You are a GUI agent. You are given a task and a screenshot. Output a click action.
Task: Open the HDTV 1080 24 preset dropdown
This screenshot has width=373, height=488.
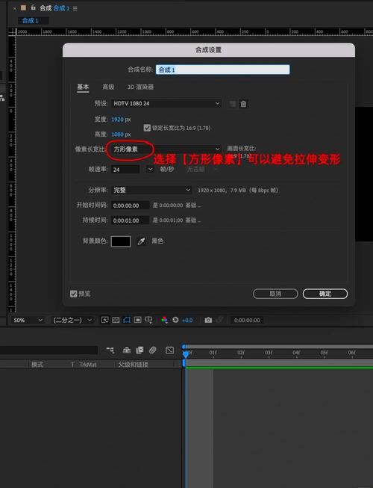click(166, 103)
